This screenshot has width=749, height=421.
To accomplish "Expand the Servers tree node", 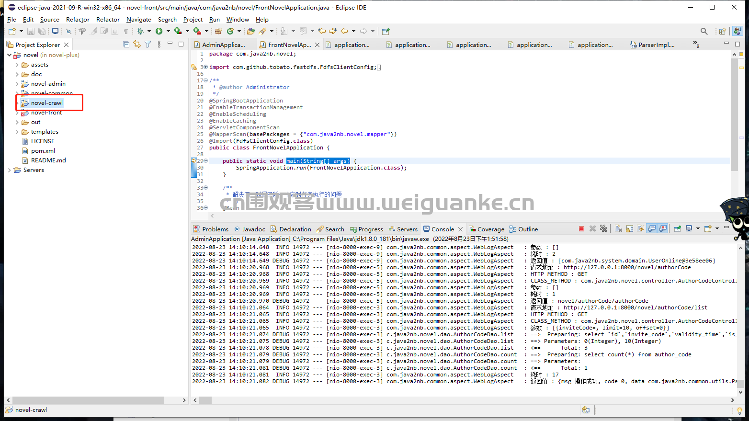I will (x=10, y=170).
